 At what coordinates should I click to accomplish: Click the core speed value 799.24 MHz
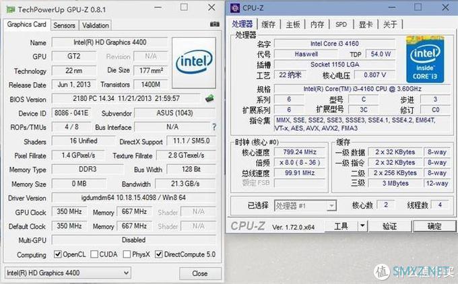tap(300, 152)
